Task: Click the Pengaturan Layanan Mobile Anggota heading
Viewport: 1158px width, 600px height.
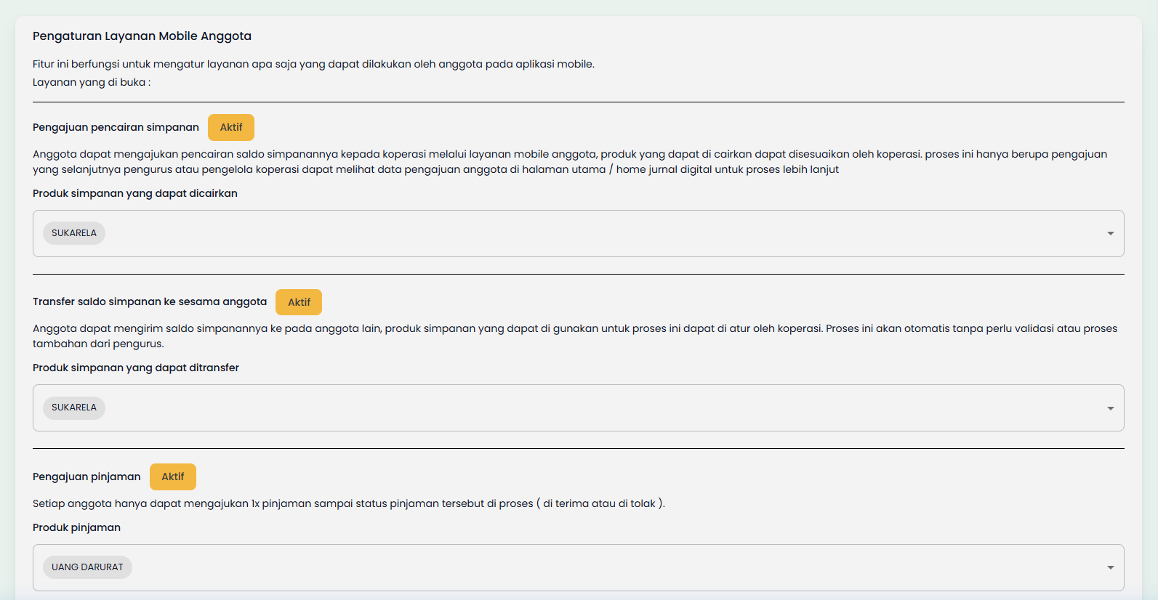Action: [142, 36]
